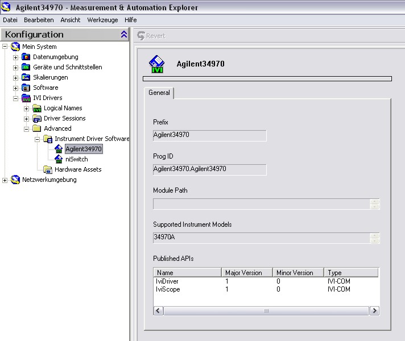The height and width of the screenshot is (341, 405).
Task: Click the Hardware Assets folder icon
Action: coord(48,169)
